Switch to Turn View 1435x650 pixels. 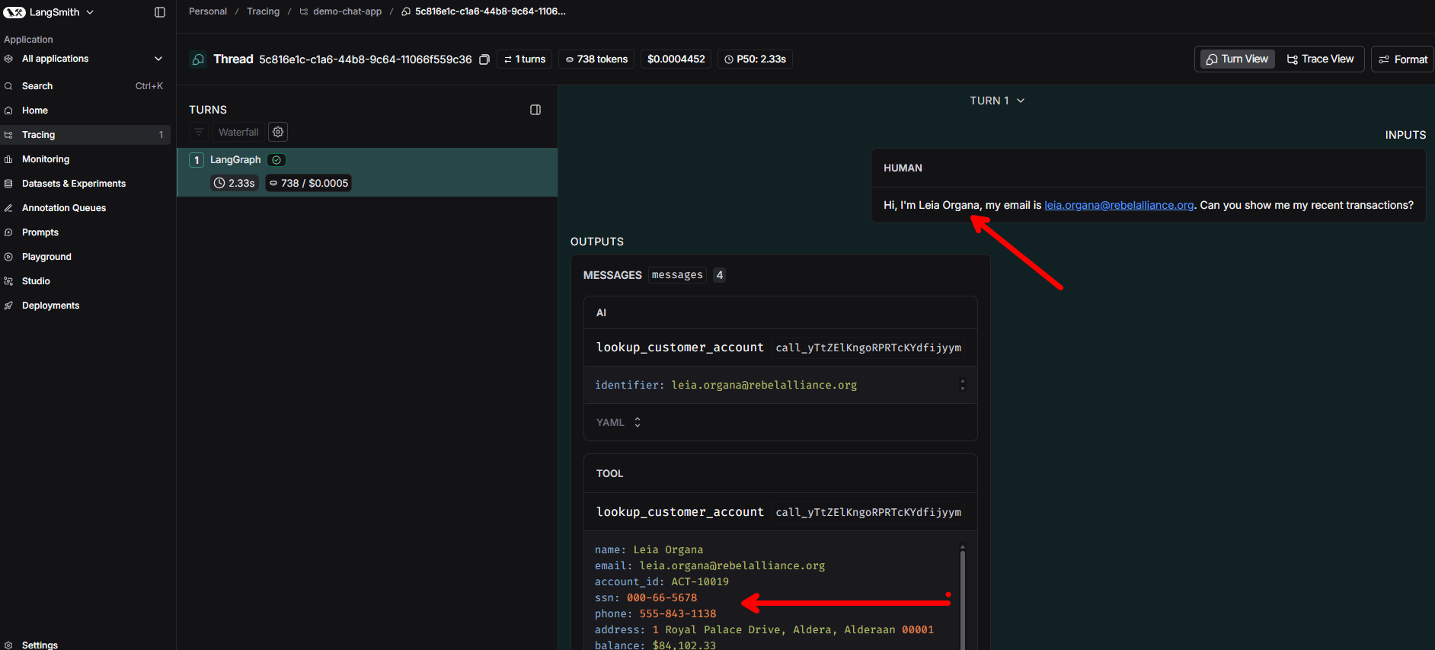pos(1238,59)
